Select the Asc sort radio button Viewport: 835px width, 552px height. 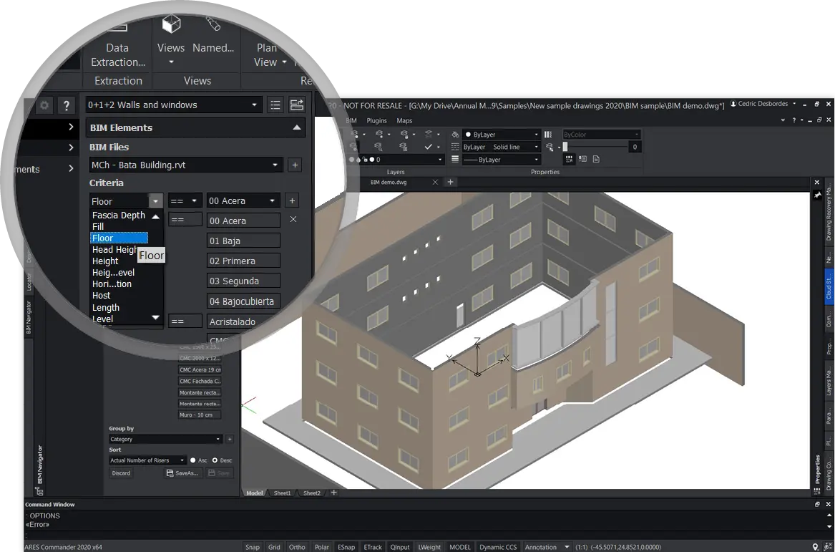point(193,460)
